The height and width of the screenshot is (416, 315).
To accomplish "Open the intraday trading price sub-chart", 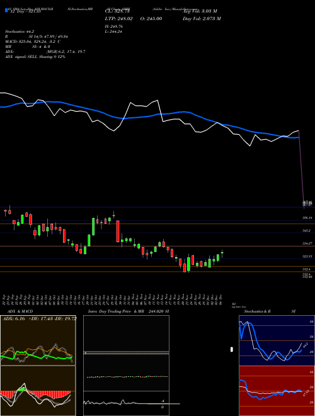I will point(126,353).
